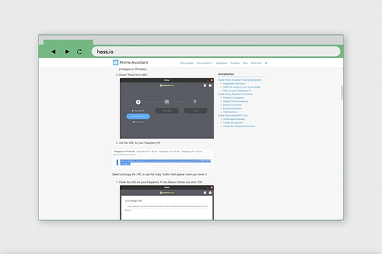Image resolution: width=382 pixels, height=254 pixels.
Task: Click the Home Assistant logo icon
Action: tap(115, 62)
